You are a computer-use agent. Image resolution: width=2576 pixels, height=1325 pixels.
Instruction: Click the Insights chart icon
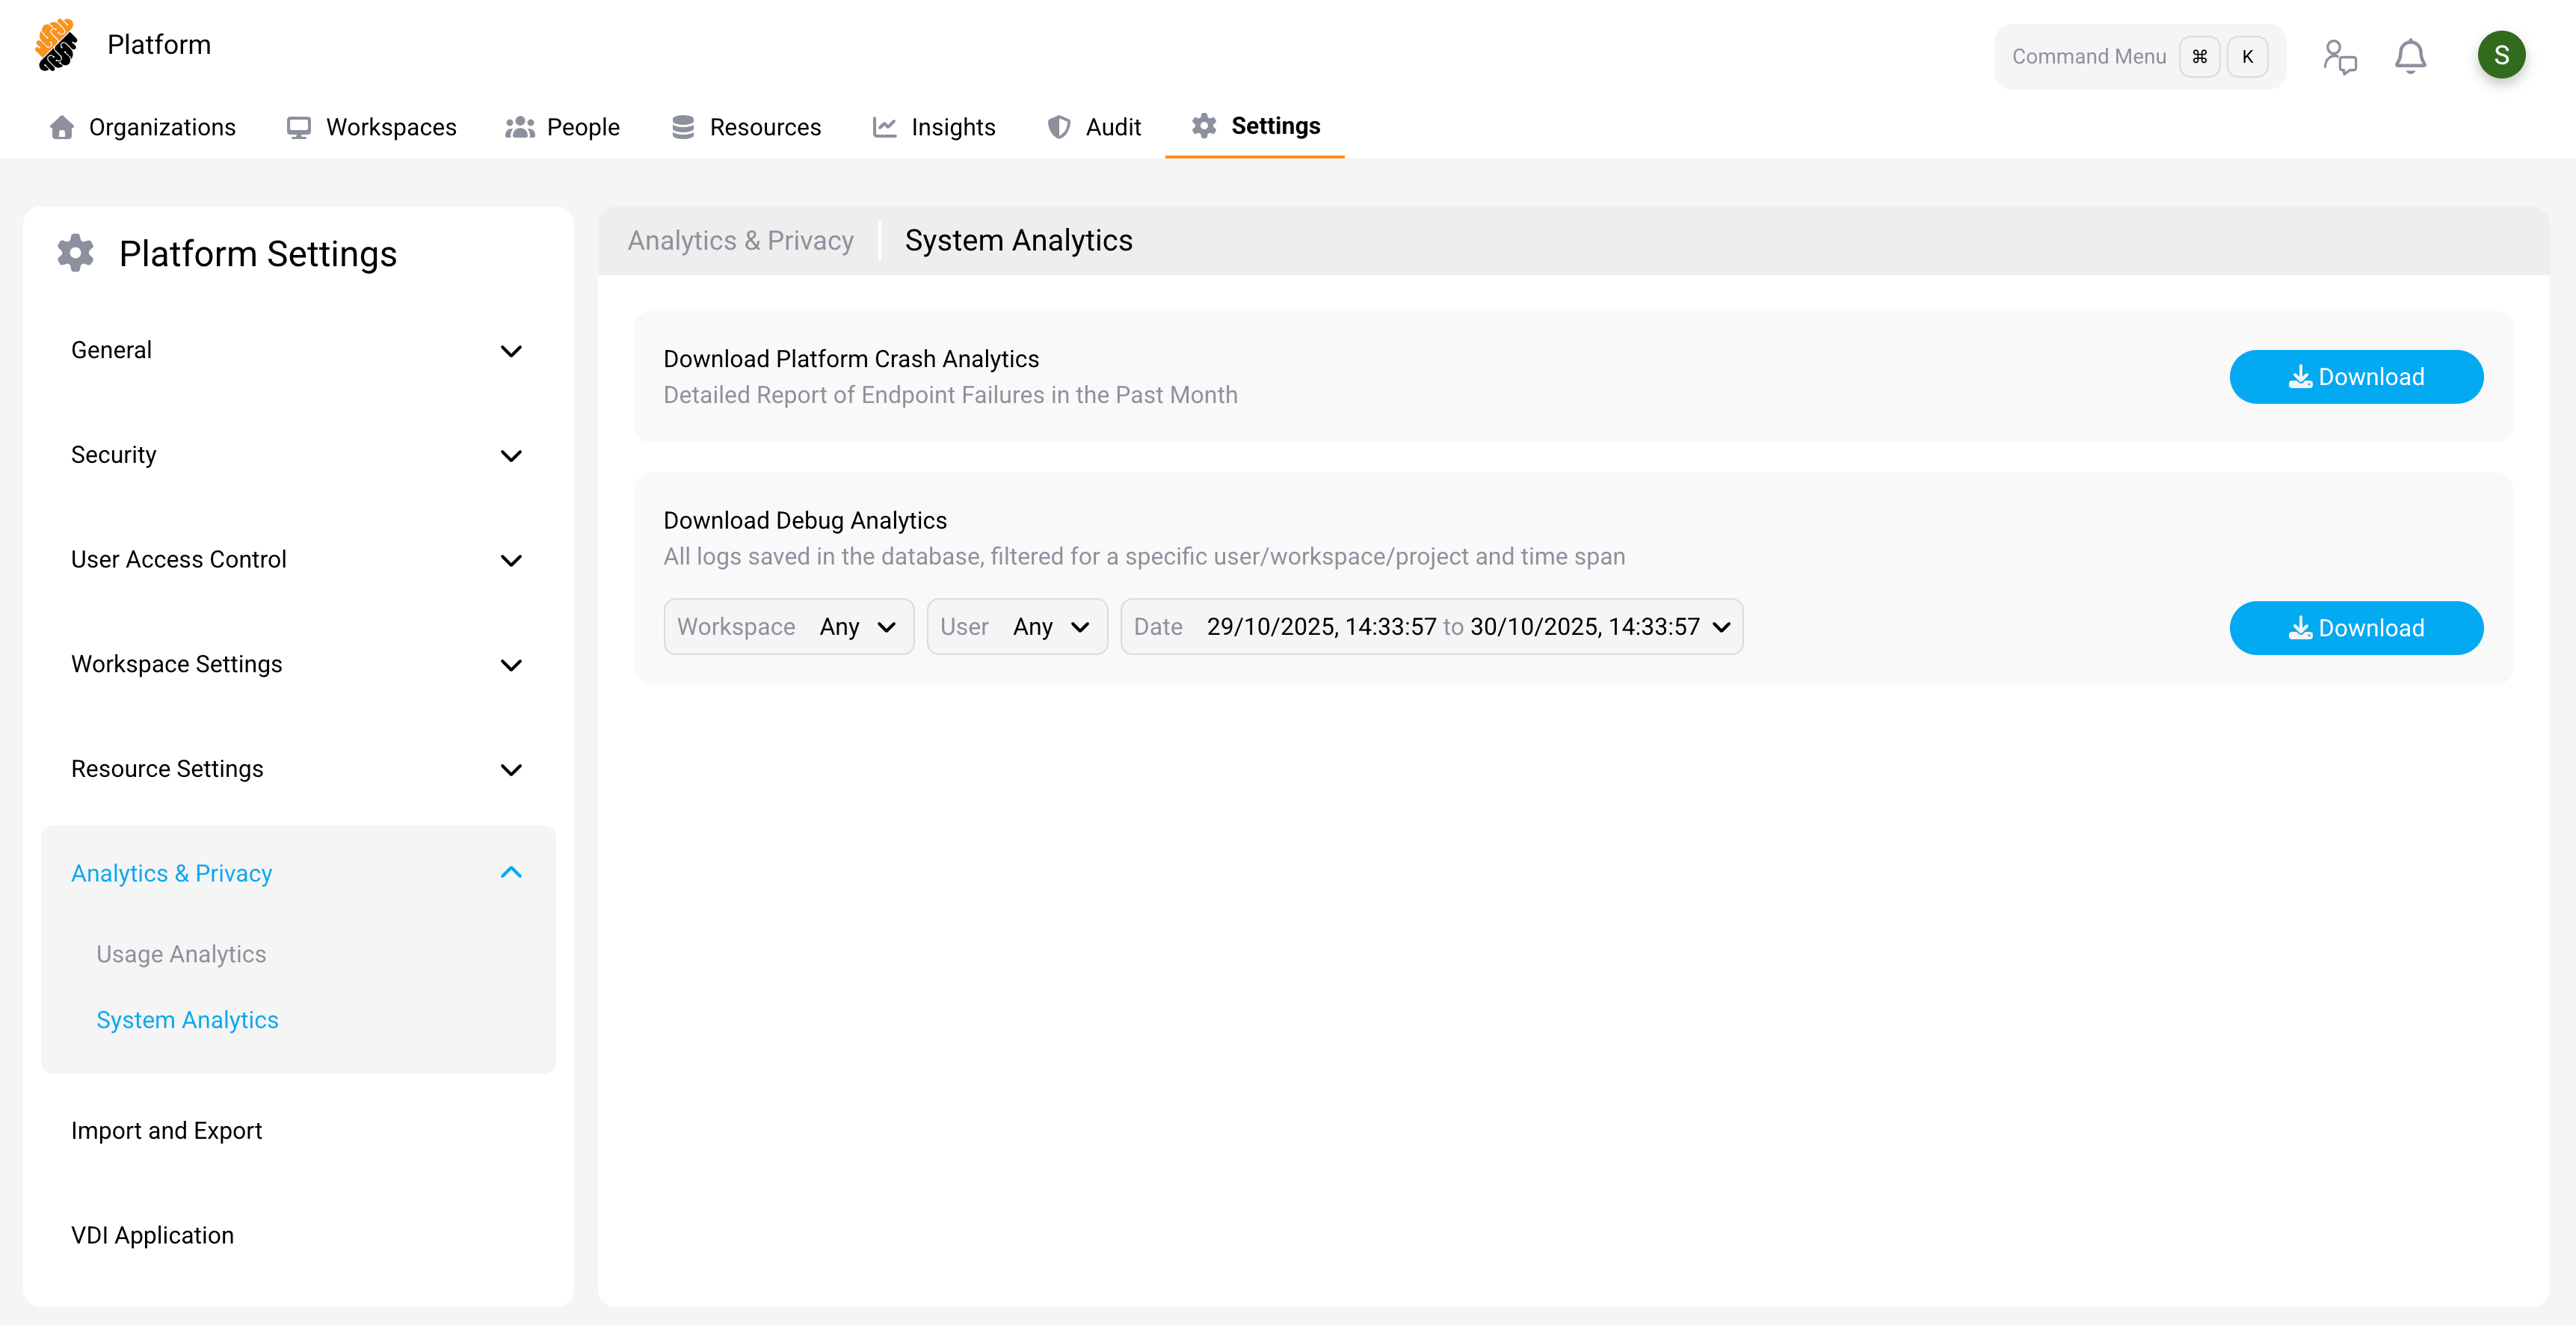[884, 127]
